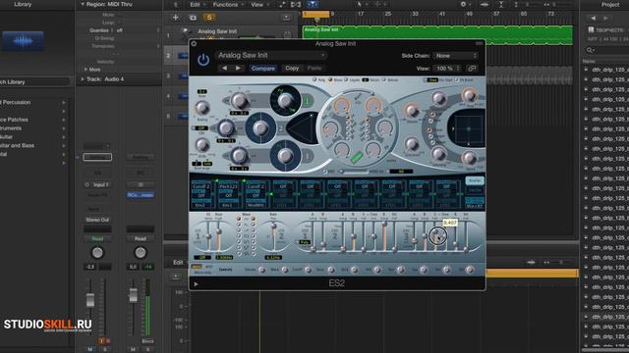This screenshot has width=629, height=353.
Task: Toggle the ES2 plug-in power button
Action: (x=203, y=60)
